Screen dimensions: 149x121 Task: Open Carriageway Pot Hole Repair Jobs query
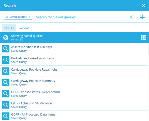coord(74,71)
